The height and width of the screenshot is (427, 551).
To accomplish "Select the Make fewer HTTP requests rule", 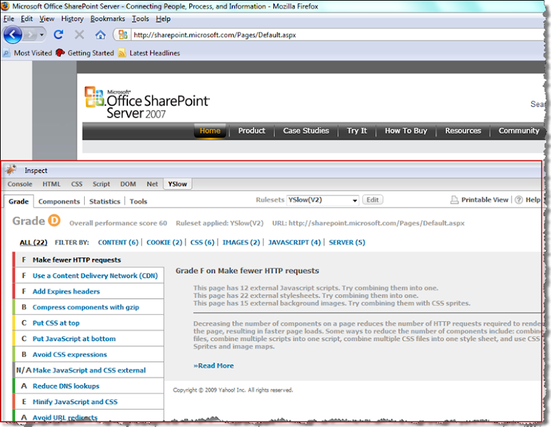I will click(x=88, y=260).
